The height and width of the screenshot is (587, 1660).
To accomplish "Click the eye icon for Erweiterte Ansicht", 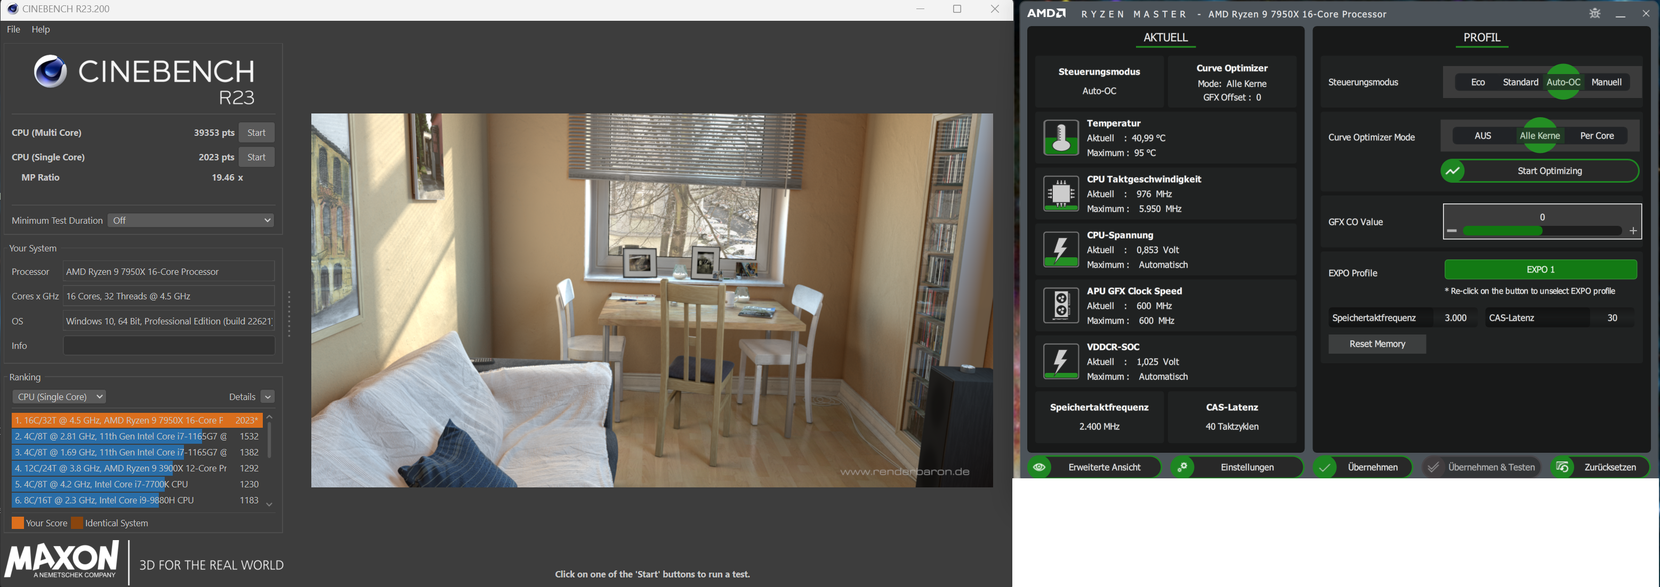I will pos(1039,467).
